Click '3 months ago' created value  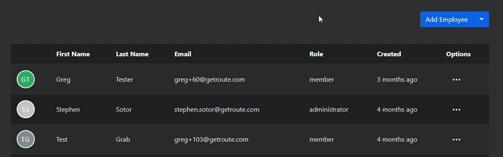397,80
